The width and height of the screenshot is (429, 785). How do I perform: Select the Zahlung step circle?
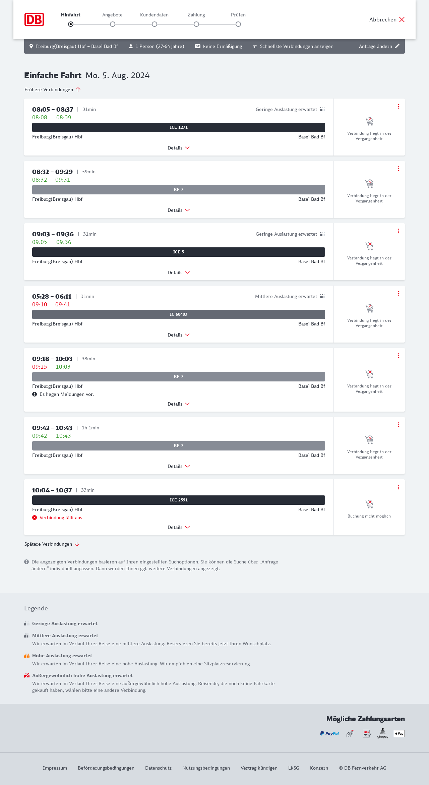click(x=196, y=24)
